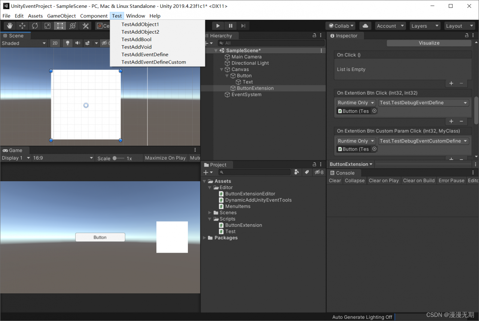
Task: Select the Hand tool
Action: coord(9,25)
